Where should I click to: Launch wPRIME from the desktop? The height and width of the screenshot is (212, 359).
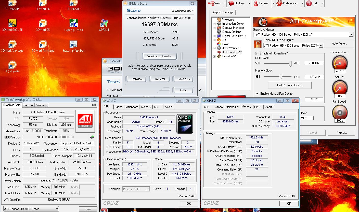(104, 25)
